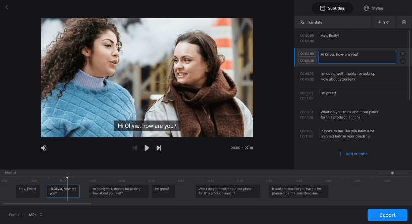Image resolution: width=412 pixels, height=224 pixels.
Task: Add a subtitle below using the plus icon
Action: click(403, 61)
